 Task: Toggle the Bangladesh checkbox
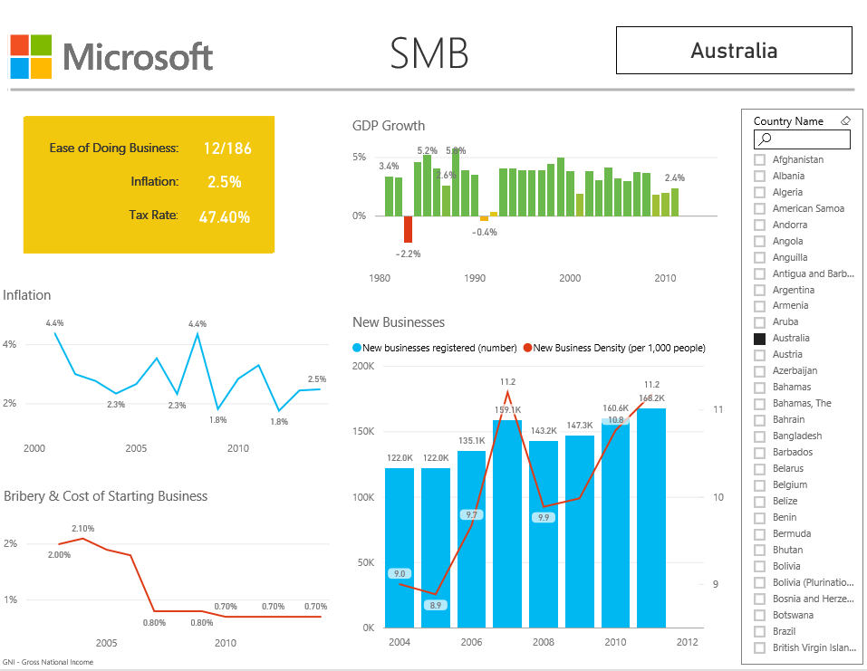(759, 436)
